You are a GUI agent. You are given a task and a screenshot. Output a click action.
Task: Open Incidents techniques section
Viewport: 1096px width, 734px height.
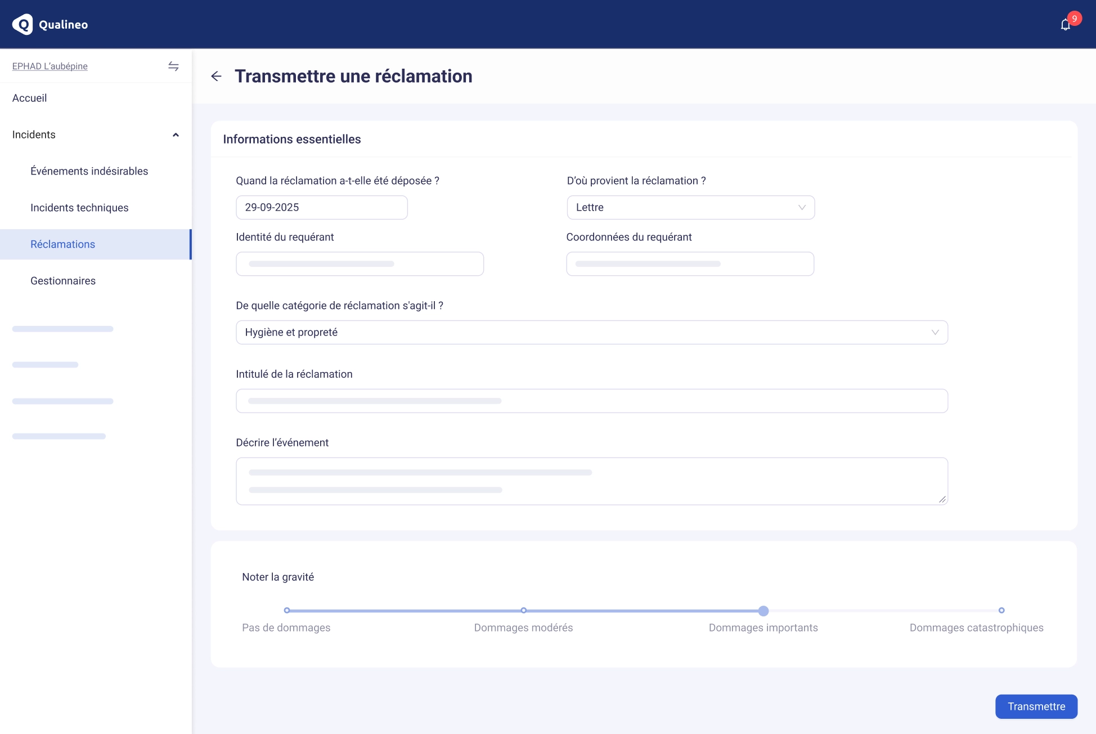[x=79, y=208]
